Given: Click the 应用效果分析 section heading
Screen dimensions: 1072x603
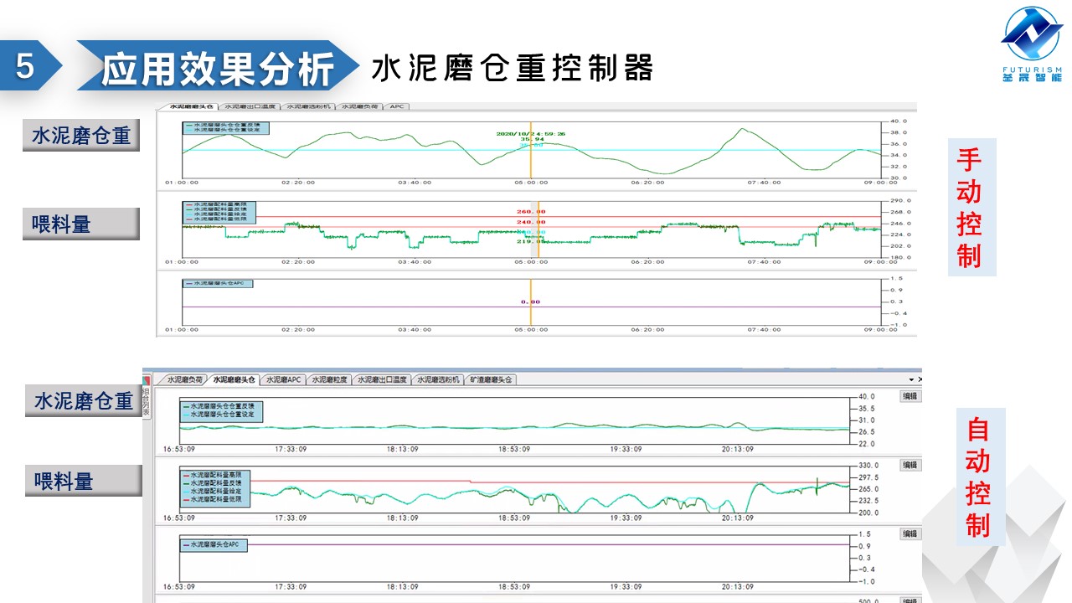Looking at the screenshot, I should tap(218, 69).
